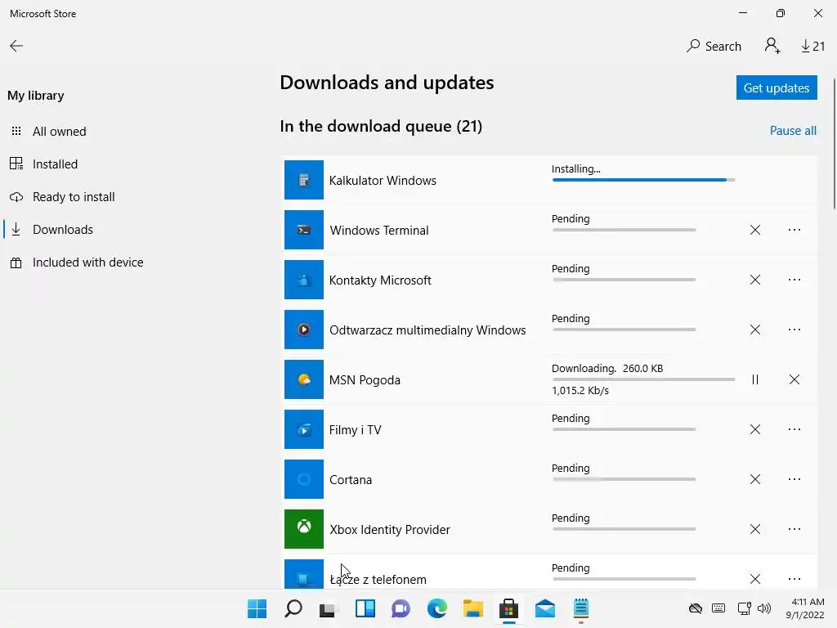Open more options for Łącze z telefonem
The height and width of the screenshot is (628, 837).
pos(794,579)
